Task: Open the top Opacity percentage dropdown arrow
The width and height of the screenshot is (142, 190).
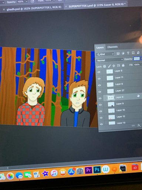Action: [27, 2]
